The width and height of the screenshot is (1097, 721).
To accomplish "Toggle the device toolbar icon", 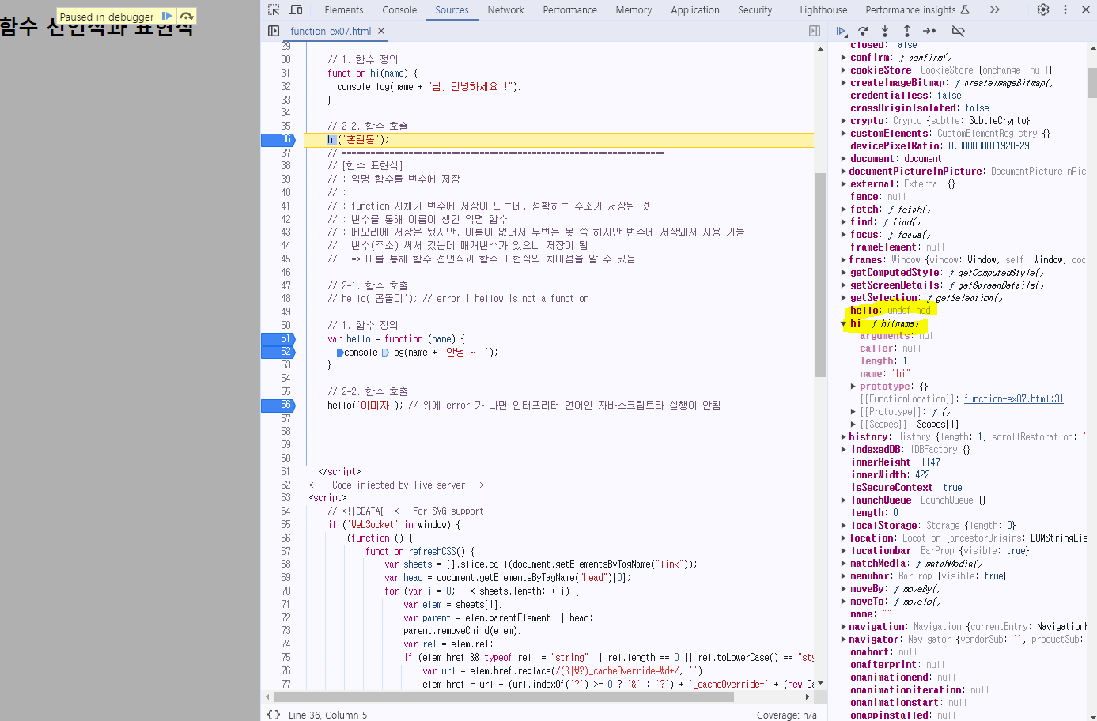I will click(297, 9).
